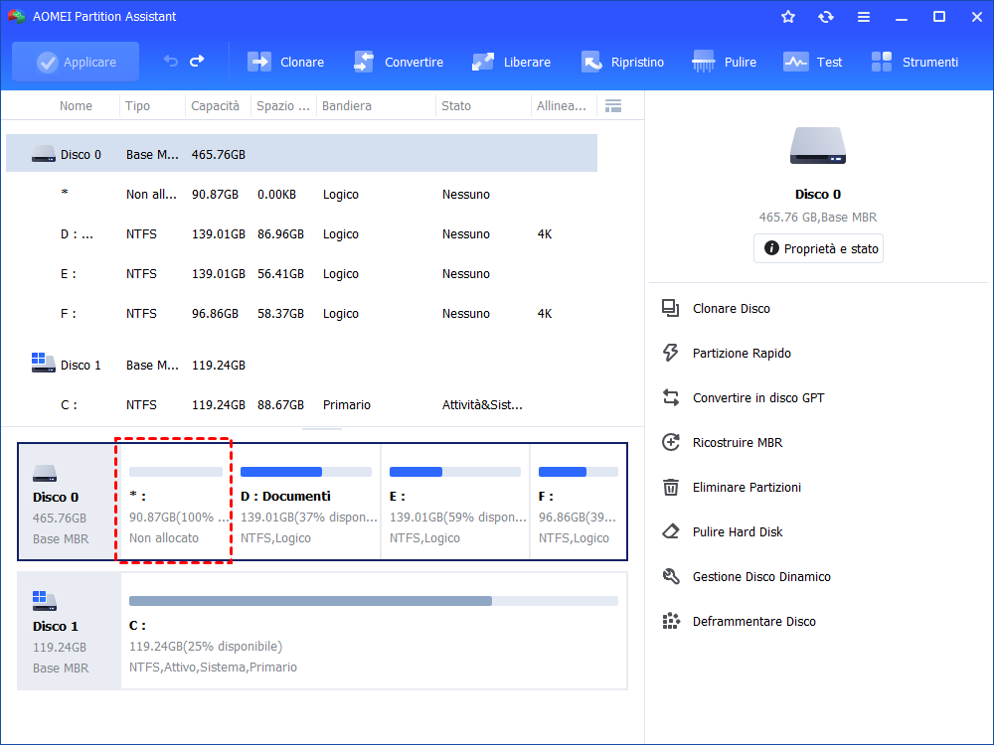Select the unallocated 90.87GB row

[302, 195]
